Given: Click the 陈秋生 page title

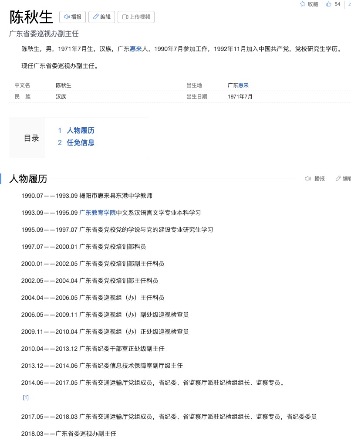Looking at the screenshot, I should 31,17.
